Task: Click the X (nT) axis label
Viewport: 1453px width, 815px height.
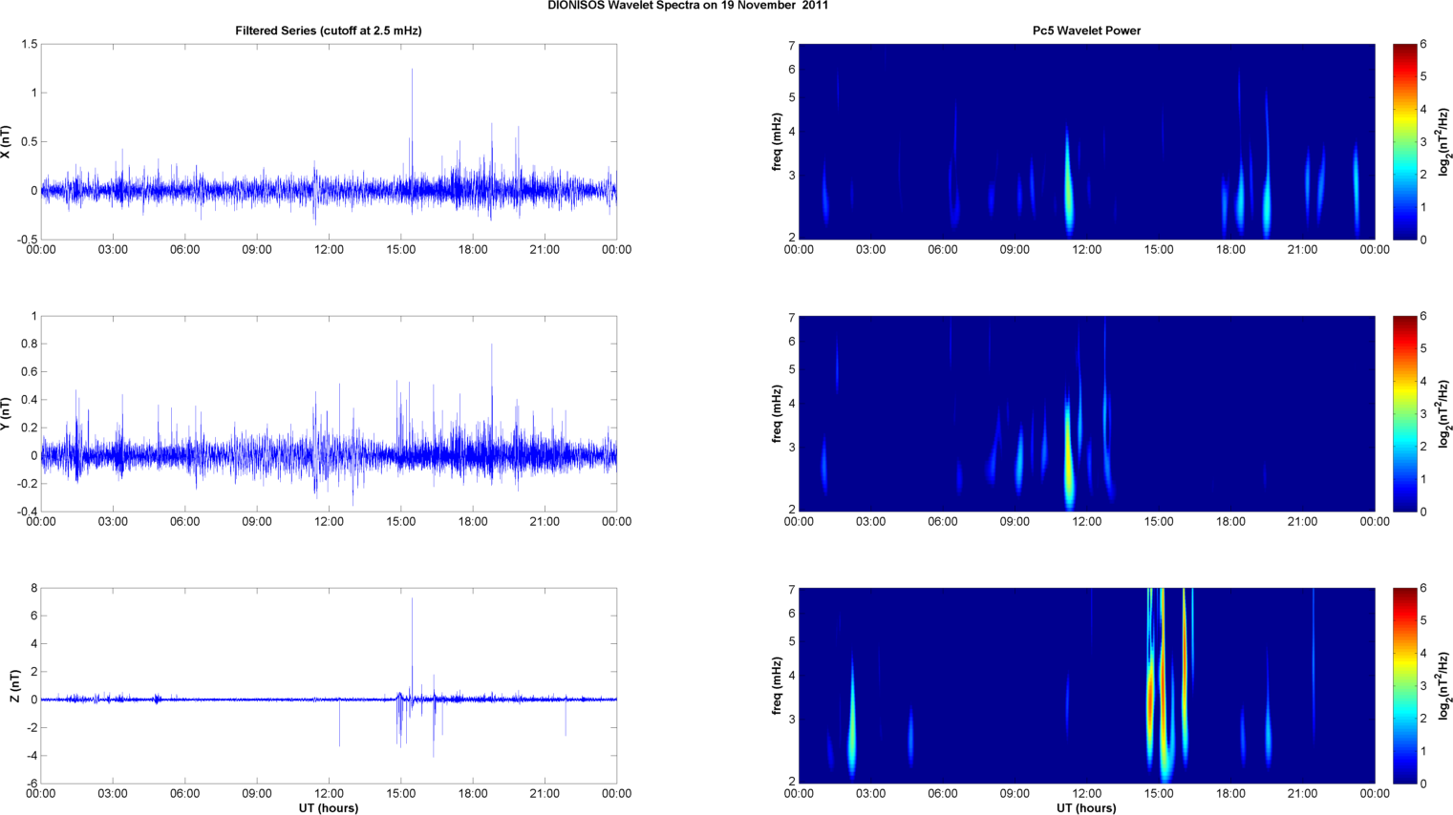Action: pos(6,141)
